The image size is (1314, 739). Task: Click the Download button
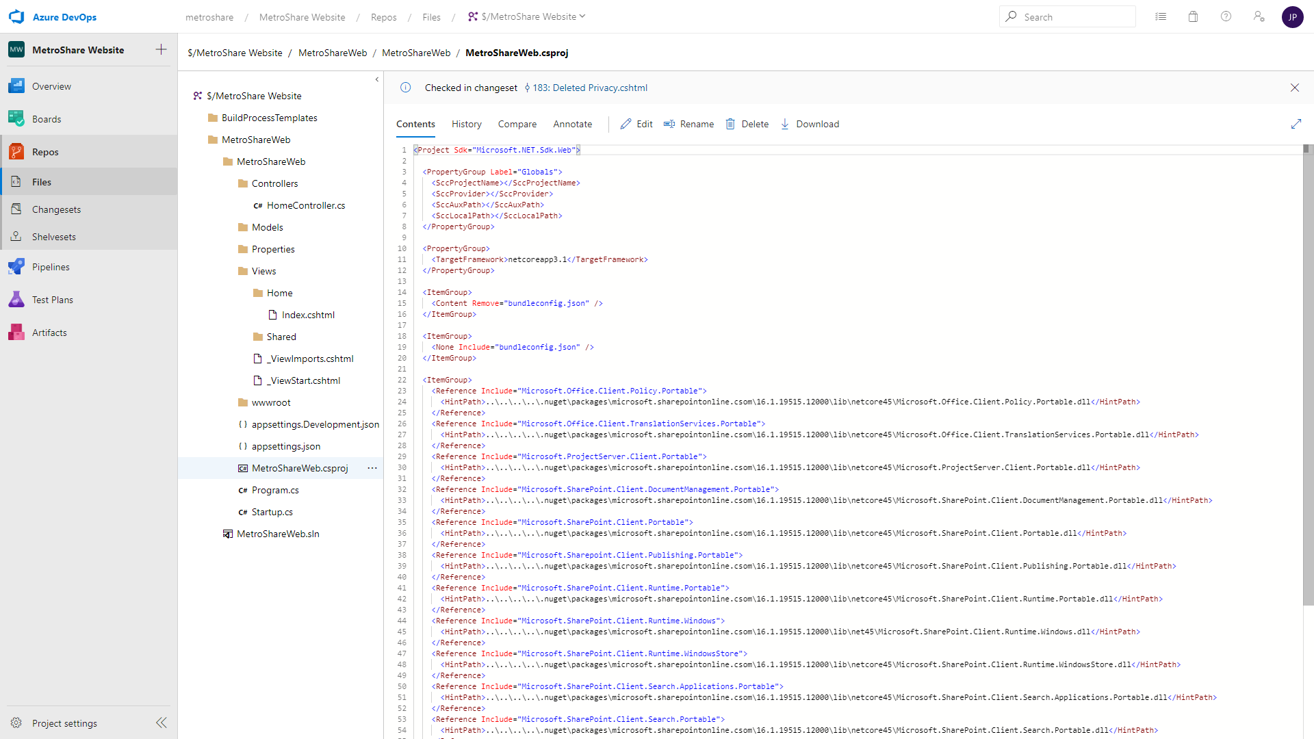(x=810, y=124)
